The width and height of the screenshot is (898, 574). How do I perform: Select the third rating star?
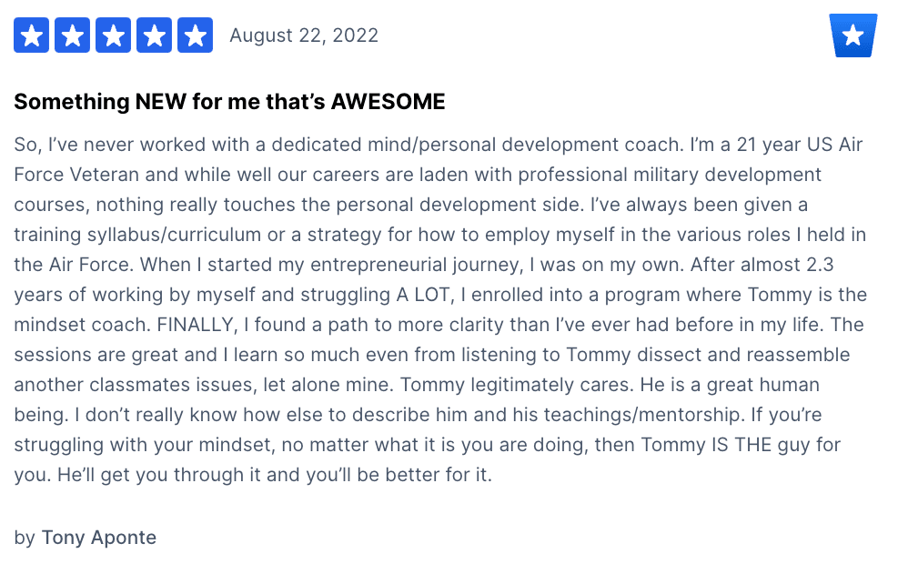pyautogui.click(x=114, y=35)
